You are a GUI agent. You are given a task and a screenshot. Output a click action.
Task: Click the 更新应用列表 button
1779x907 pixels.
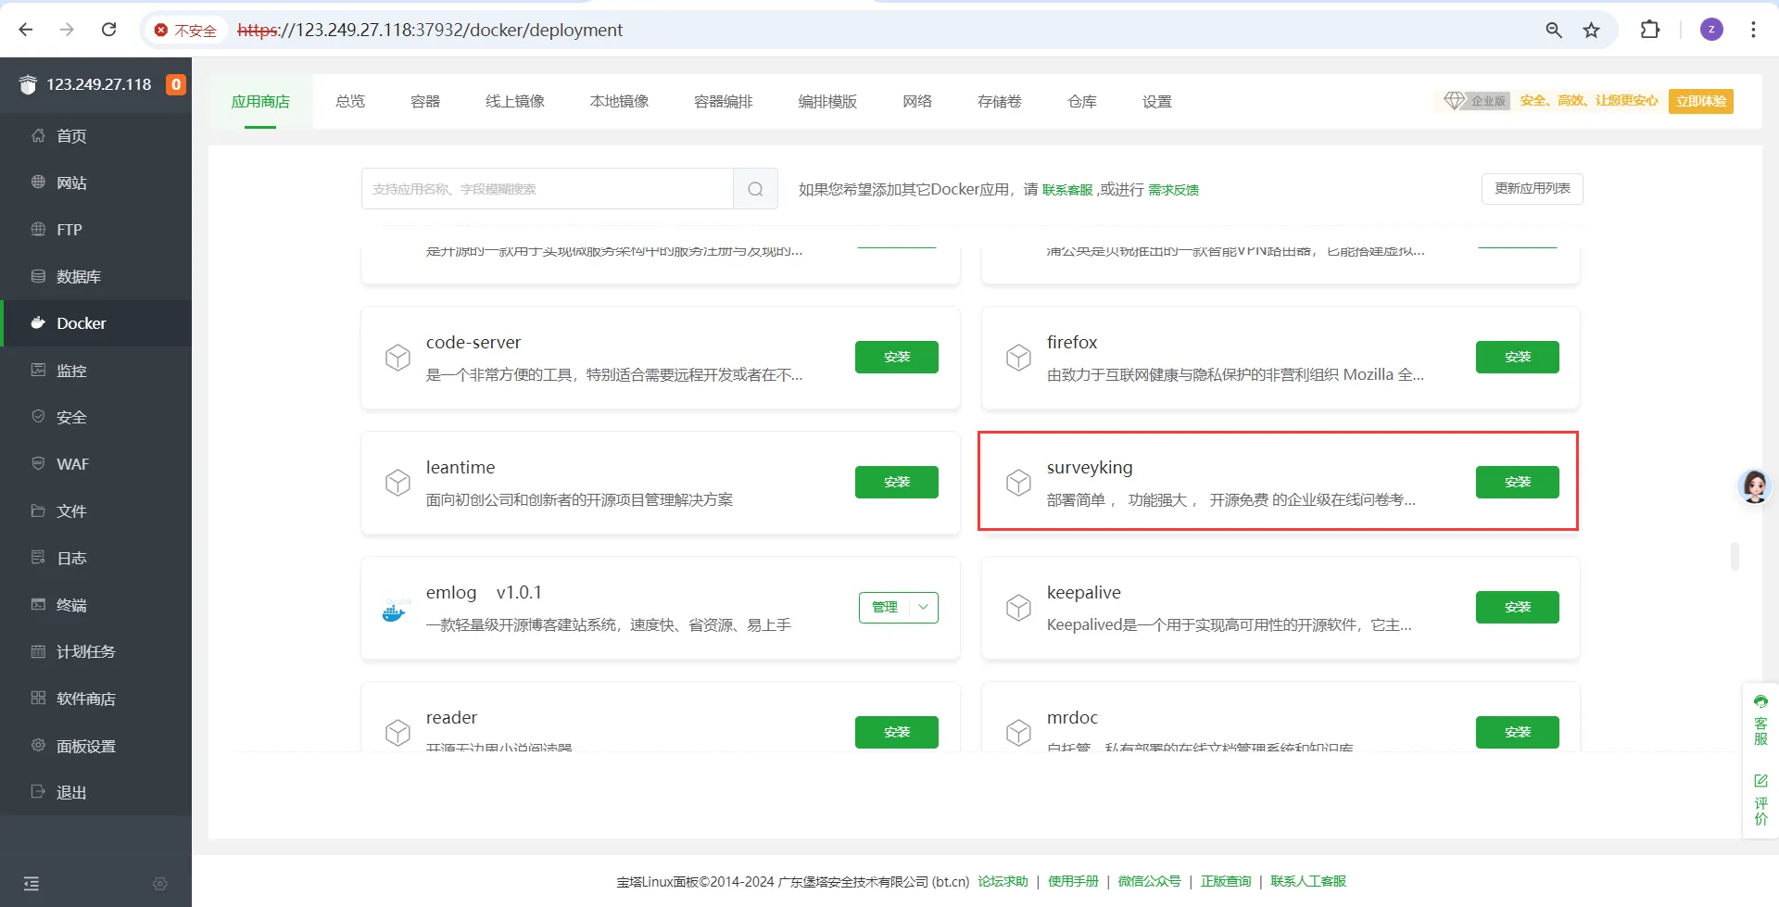coord(1533,189)
